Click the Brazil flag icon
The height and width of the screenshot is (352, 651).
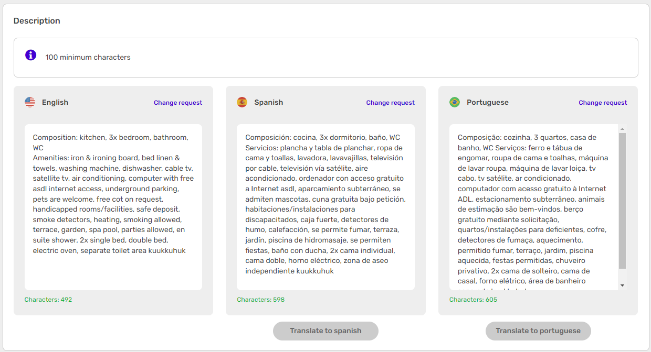point(455,102)
